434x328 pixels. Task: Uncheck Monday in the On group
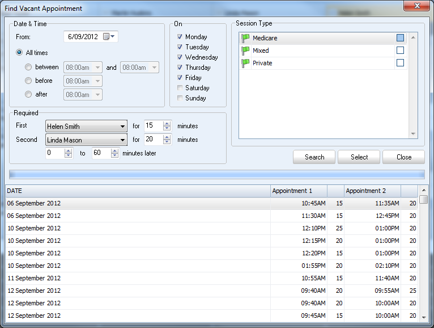(180, 36)
